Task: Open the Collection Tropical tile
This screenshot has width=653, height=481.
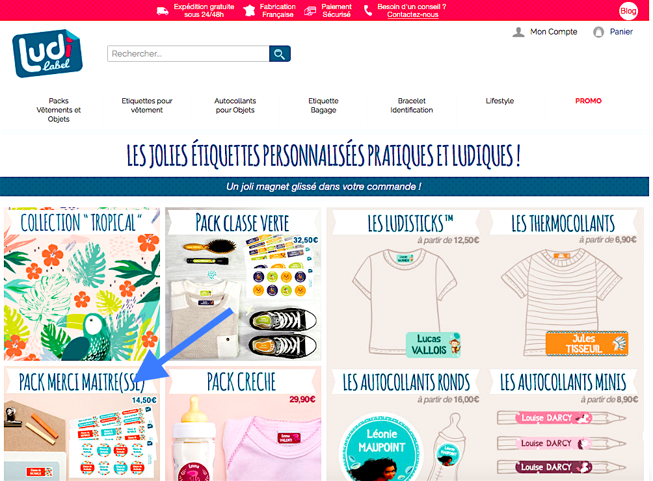Action: coord(82,284)
